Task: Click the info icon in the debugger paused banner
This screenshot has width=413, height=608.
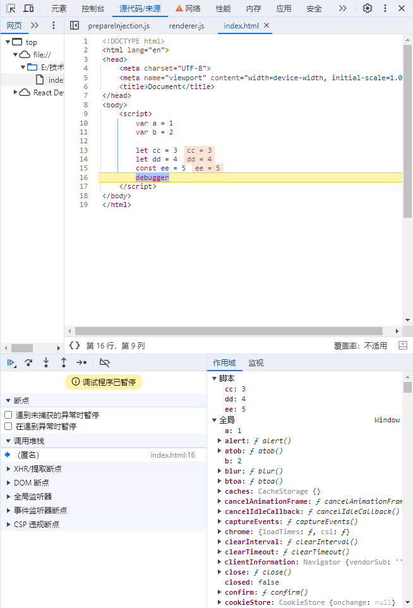Action: (x=76, y=381)
